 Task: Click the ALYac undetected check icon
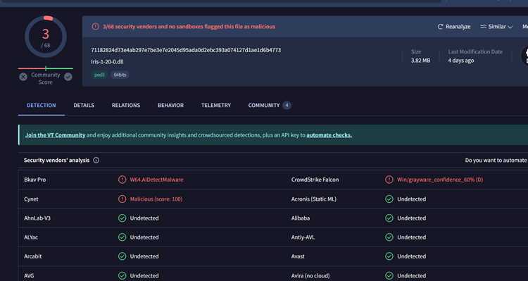coord(122,237)
